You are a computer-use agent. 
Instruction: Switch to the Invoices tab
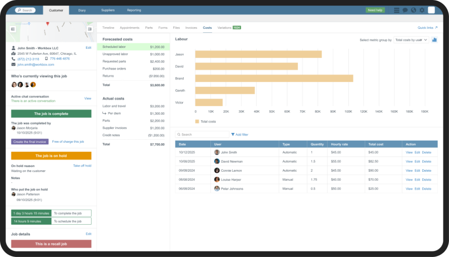tap(191, 27)
